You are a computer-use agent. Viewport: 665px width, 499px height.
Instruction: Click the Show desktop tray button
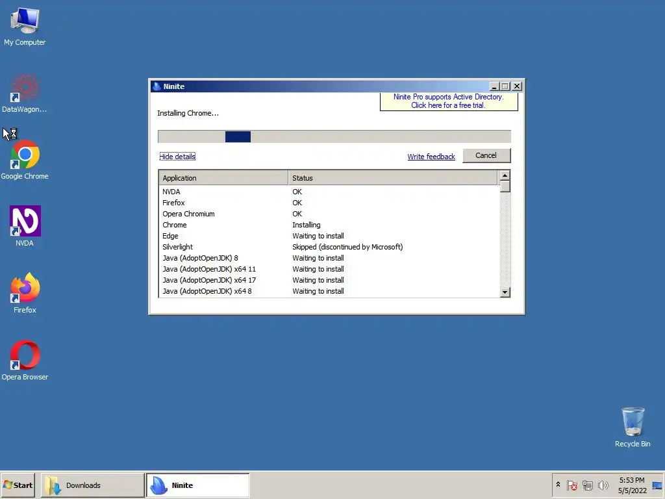(x=657, y=485)
